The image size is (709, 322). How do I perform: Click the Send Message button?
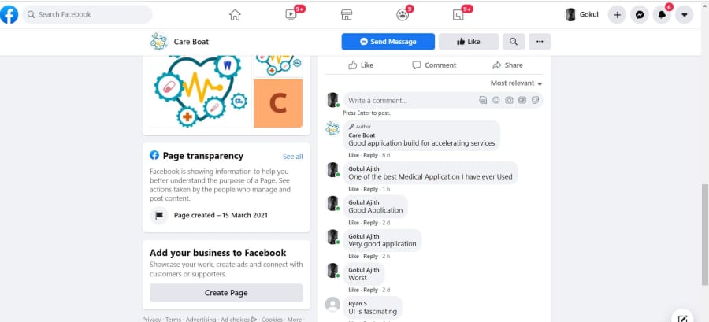pyautogui.click(x=388, y=42)
